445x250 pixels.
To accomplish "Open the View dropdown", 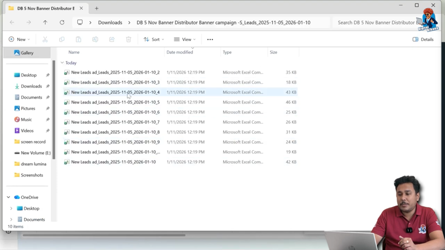I will point(184,39).
